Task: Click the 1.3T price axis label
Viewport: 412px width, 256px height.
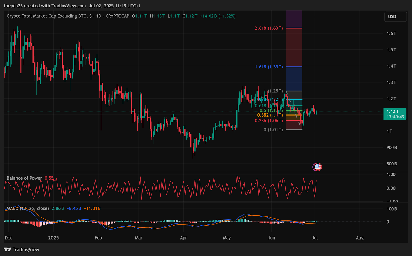Action: coord(391,82)
